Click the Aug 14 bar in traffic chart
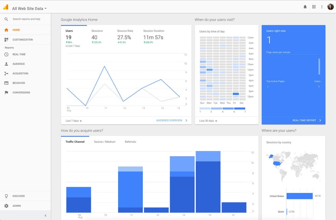Viewport: 336px width, 220px height. [208, 182]
